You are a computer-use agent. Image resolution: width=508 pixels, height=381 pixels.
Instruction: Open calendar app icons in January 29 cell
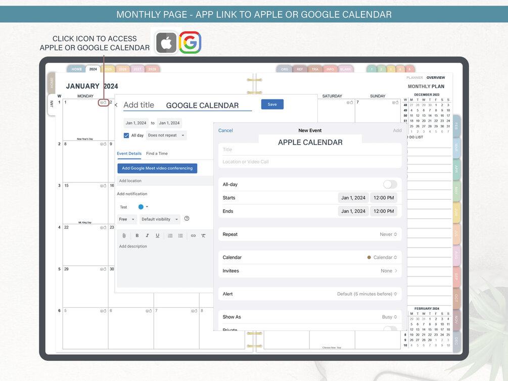103,269
